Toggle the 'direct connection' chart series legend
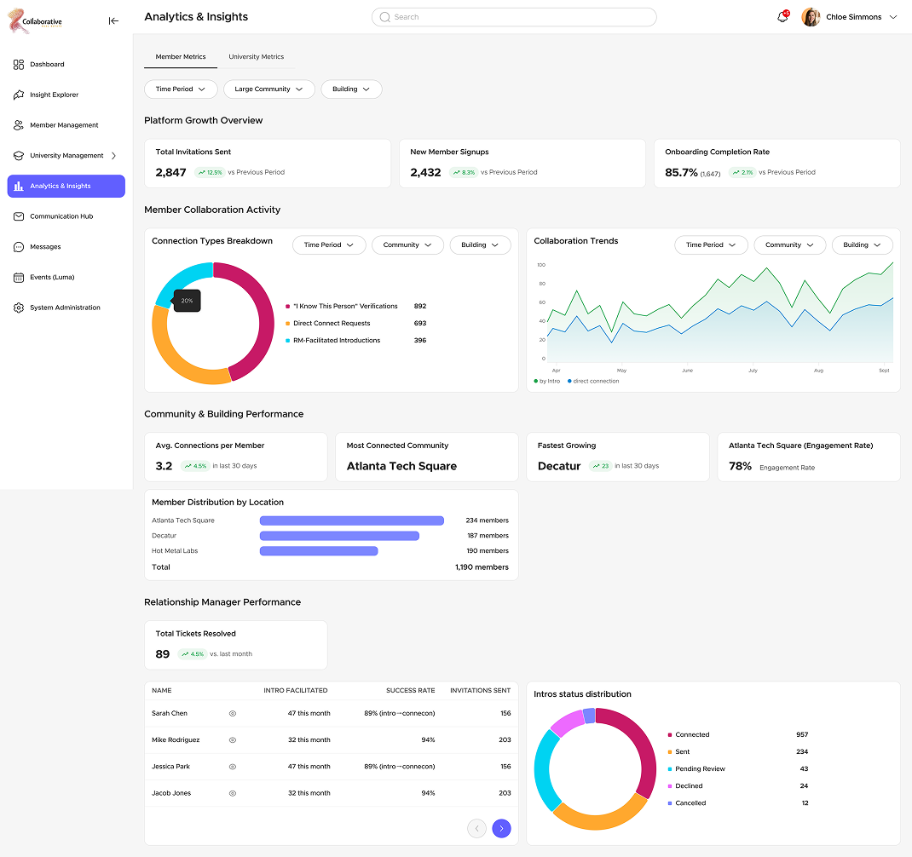 point(593,382)
